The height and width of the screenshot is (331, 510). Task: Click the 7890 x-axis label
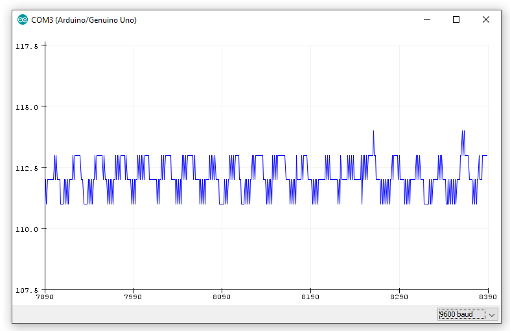coord(45,297)
